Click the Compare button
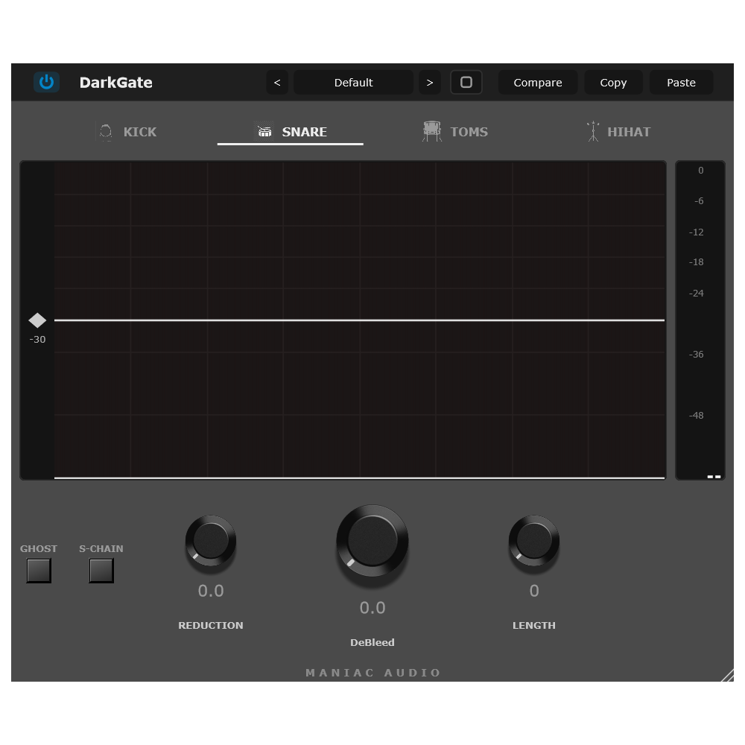 538,82
